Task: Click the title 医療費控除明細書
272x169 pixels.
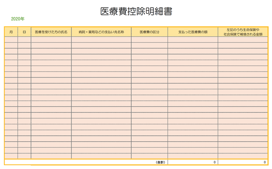Action: (x=136, y=11)
